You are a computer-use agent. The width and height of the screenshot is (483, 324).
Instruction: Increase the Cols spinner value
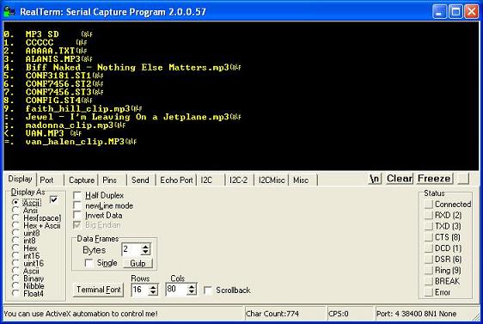(x=192, y=286)
